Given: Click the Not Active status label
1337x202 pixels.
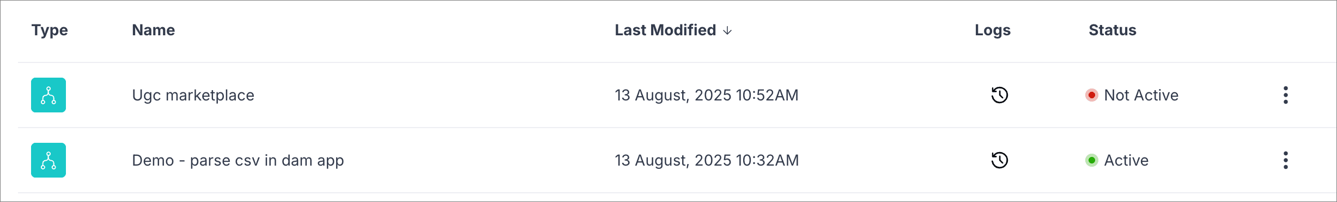Looking at the screenshot, I should click(1141, 95).
